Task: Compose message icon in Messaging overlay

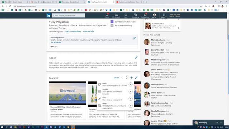Action: point(217,123)
